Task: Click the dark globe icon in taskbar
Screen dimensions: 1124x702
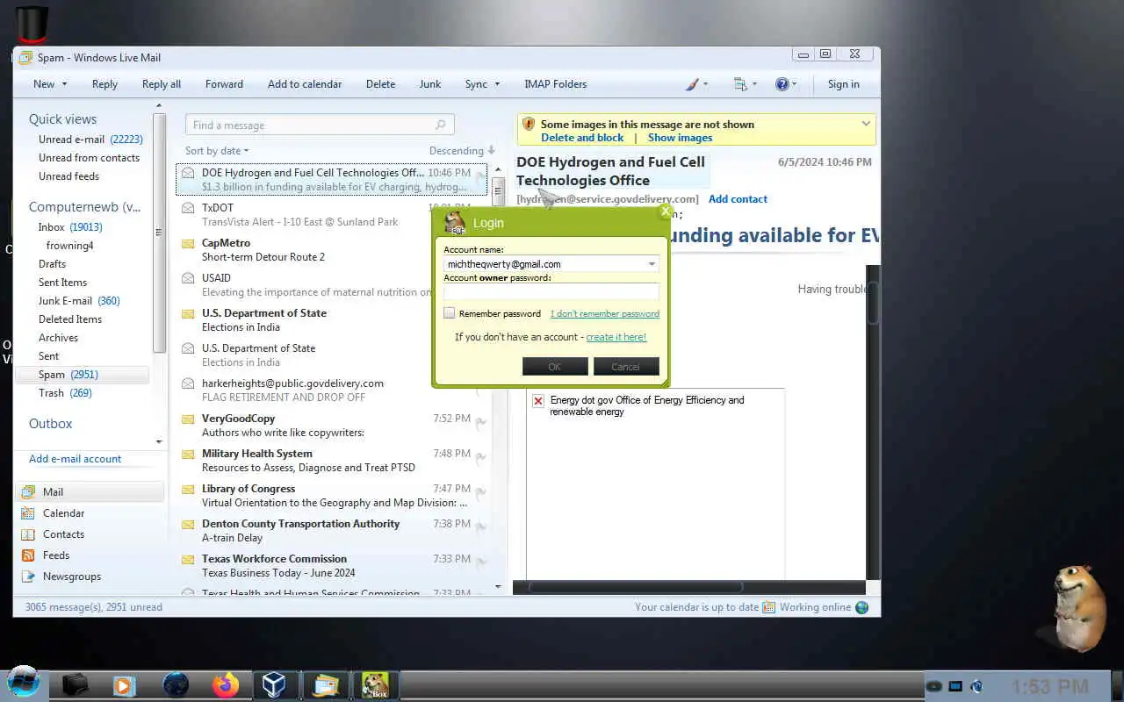Action: click(176, 684)
